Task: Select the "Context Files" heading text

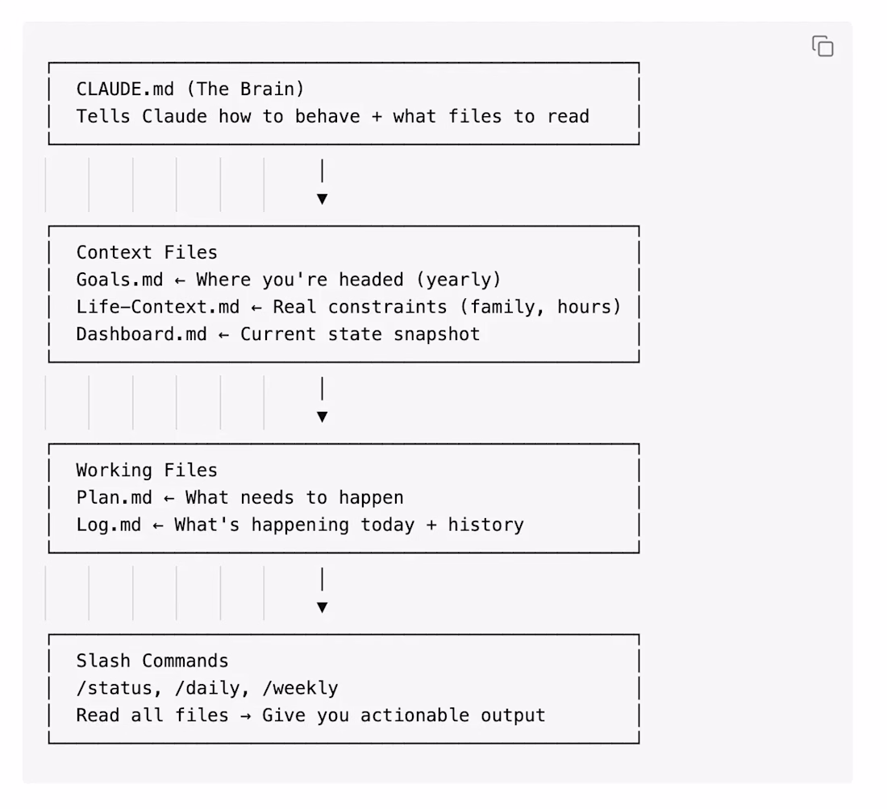Action: (x=147, y=252)
